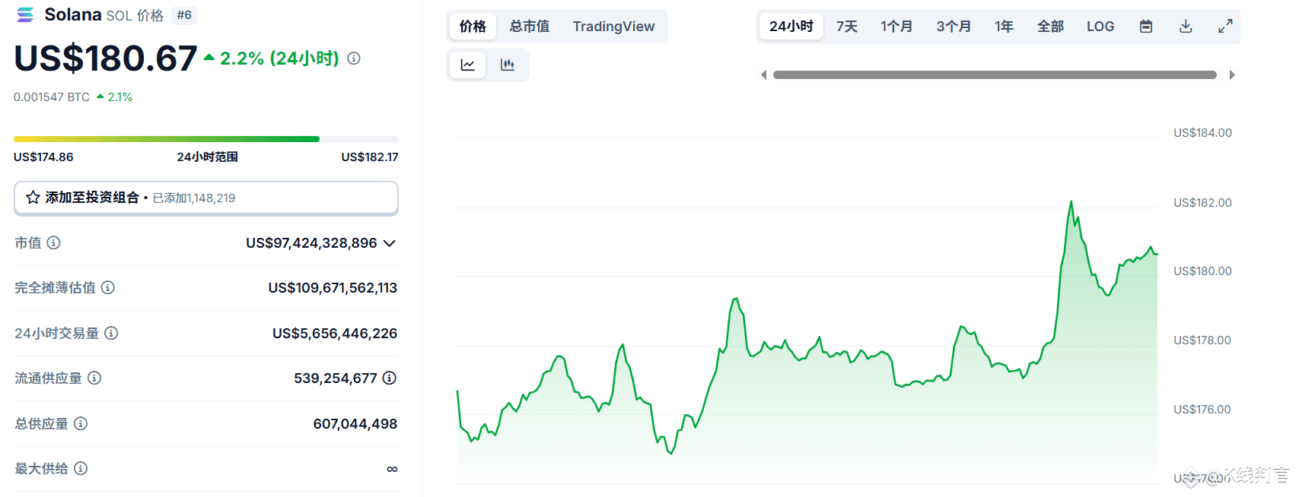
Task: Click the chart time range scrollbar
Action: point(995,74)
